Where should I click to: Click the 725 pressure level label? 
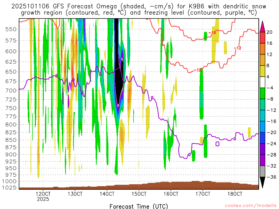[11, 100]
